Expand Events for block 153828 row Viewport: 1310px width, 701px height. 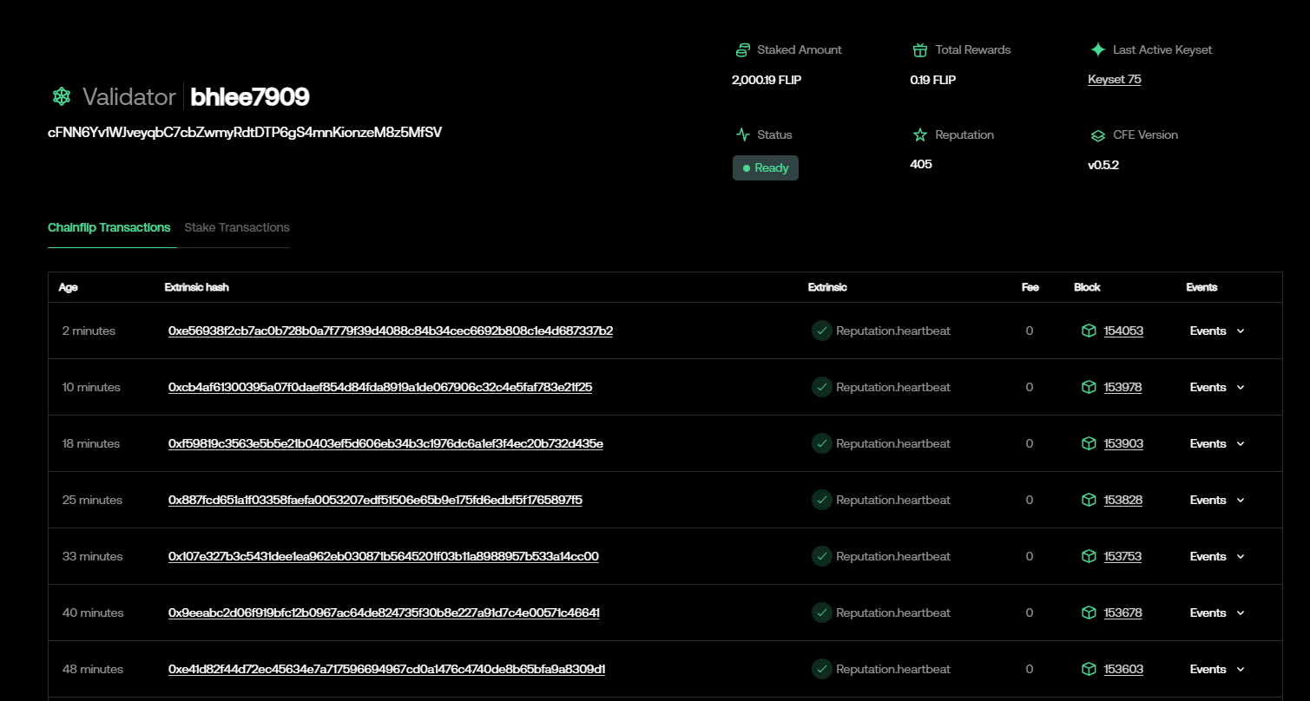(x=1217, y=500)
